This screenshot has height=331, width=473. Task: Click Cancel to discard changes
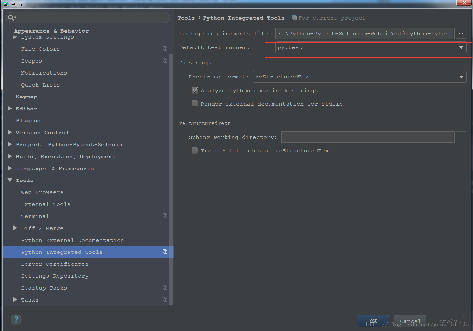click(x=410, y=321)
